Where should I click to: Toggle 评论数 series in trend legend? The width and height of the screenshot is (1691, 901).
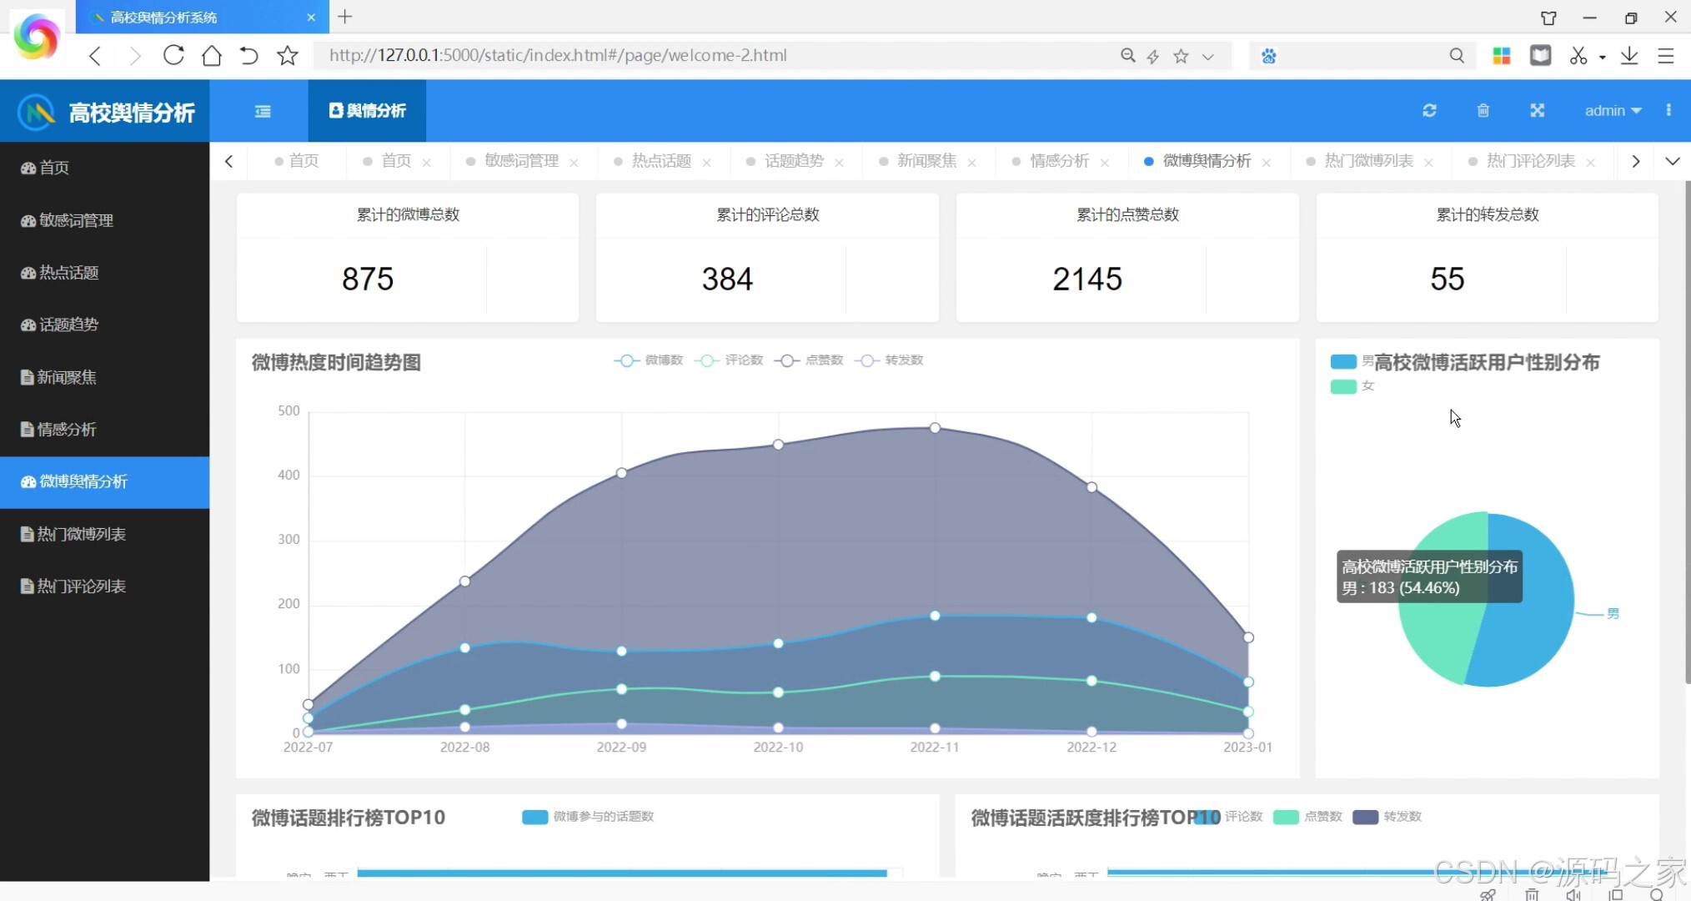tap(729, 360)
